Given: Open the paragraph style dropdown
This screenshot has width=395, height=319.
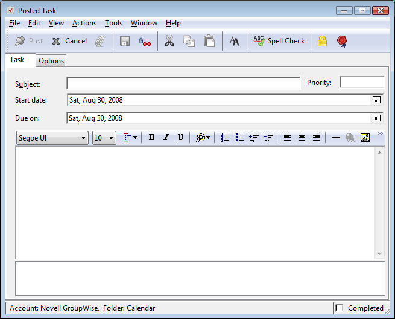Looking at the screenshot, I should point(130,137).
